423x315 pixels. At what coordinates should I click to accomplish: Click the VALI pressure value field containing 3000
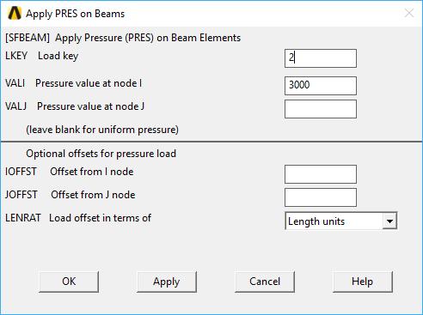pos(321,86)
